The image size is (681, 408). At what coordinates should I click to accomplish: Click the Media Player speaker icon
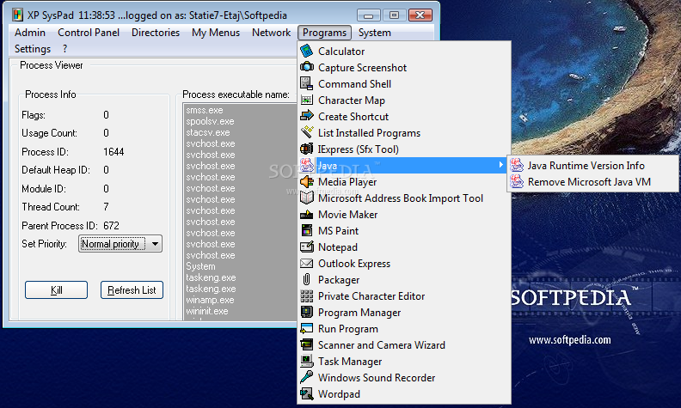[307, 182]
